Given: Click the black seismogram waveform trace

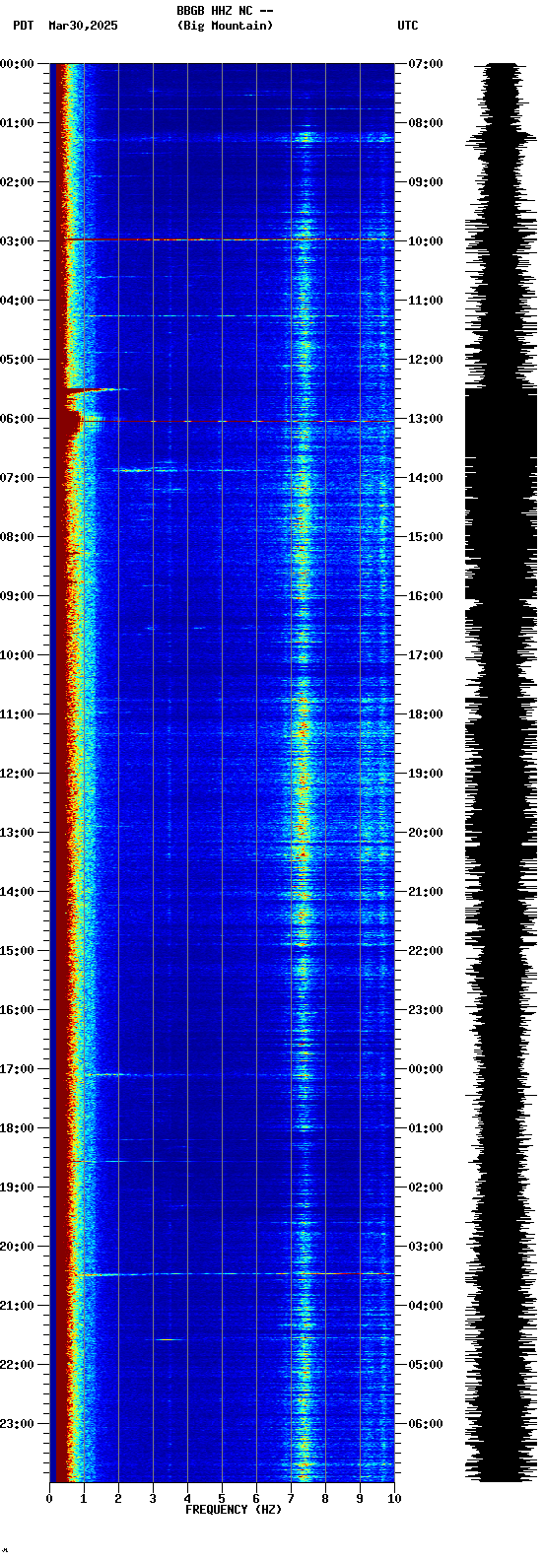Looking at the screenshot, I should (x=502, y=773).
